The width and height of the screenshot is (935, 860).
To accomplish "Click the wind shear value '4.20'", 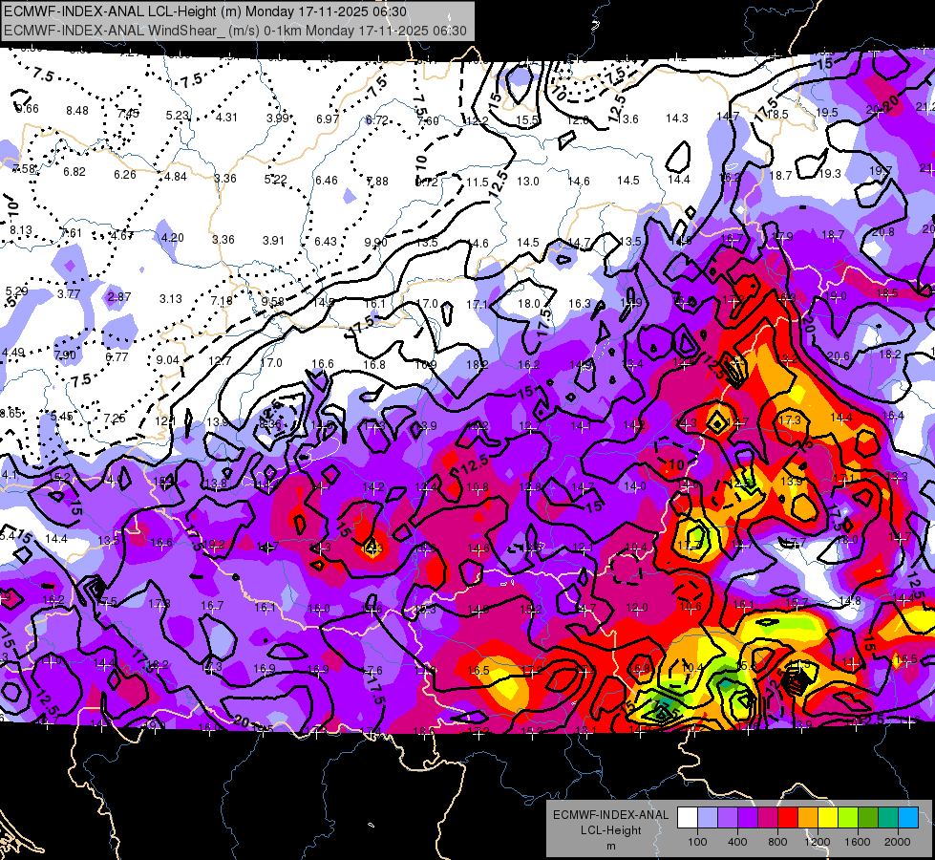I will click(x=172, y=238).
